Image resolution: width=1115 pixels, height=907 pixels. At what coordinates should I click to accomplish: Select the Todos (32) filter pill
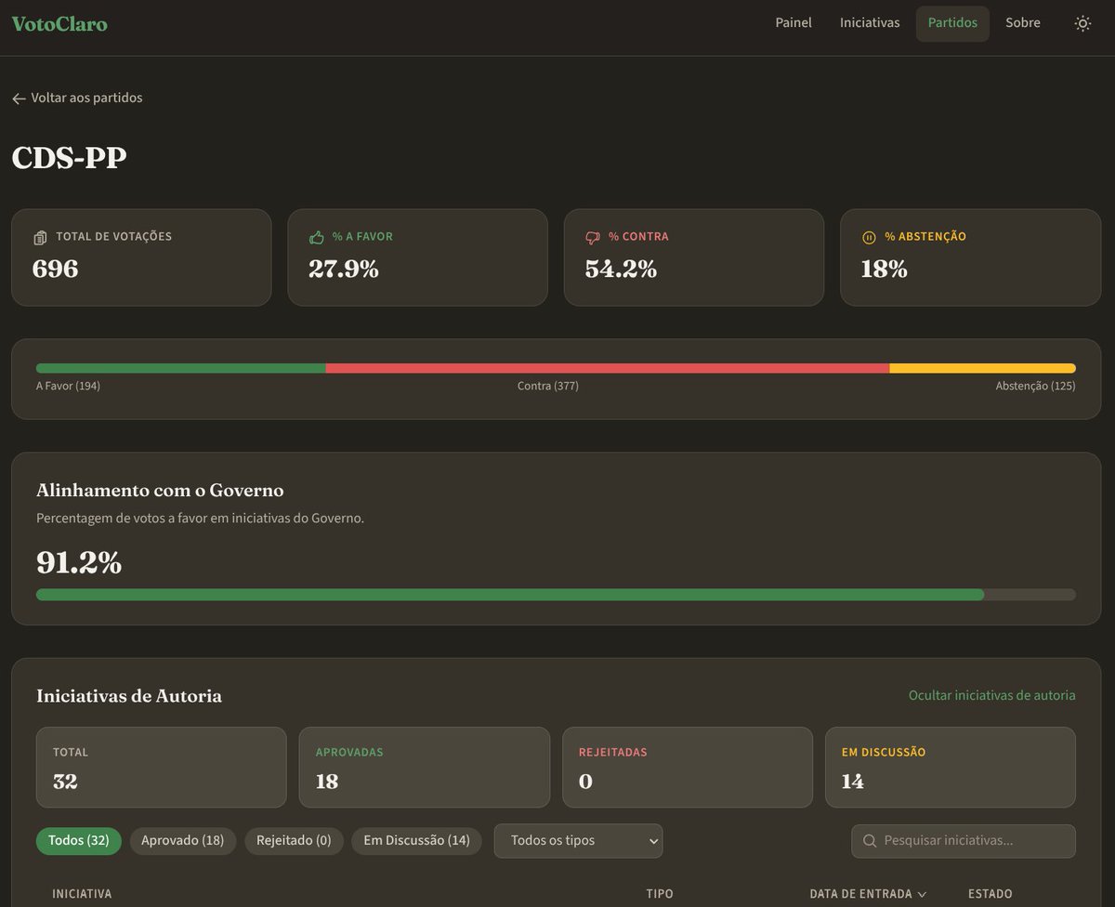pos(79,841)
